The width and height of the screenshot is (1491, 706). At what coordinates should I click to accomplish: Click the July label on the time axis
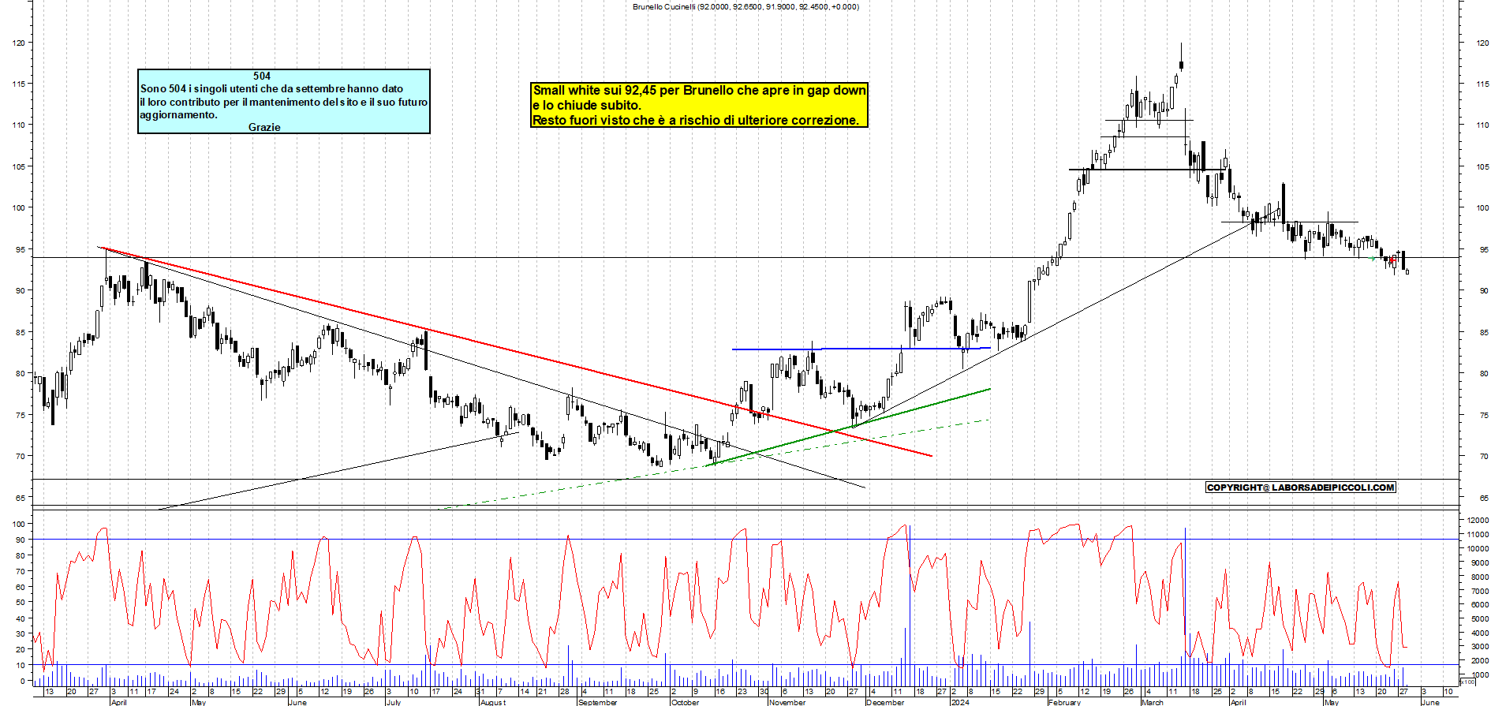coord(393,702)
